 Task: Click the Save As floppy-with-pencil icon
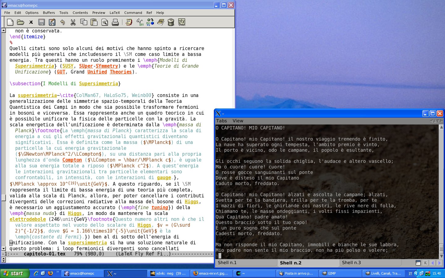(52, 22)
